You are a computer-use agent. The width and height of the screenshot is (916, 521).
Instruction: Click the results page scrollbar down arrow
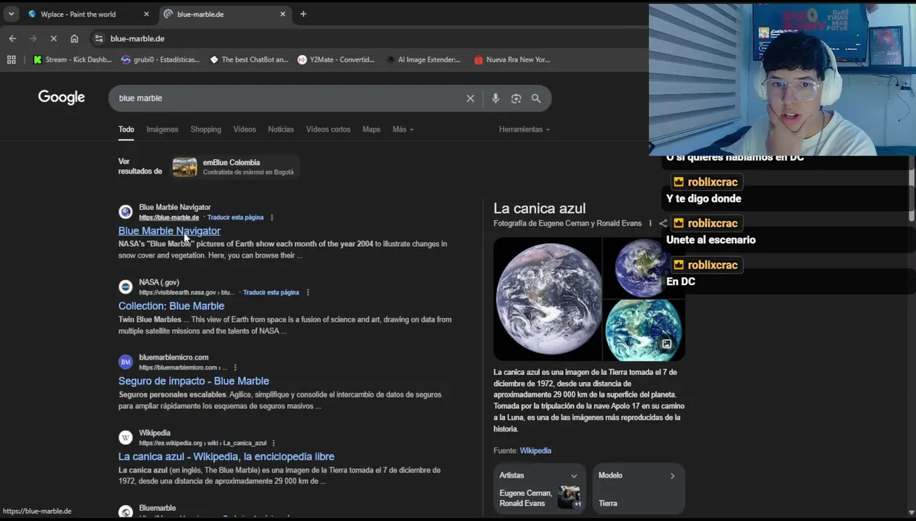pos(911,513)
